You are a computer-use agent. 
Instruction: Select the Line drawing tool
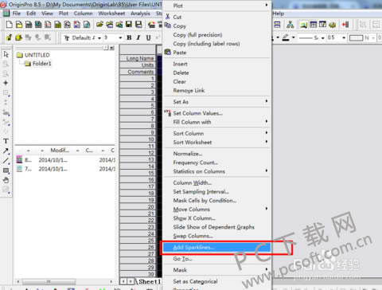point(6,161)
